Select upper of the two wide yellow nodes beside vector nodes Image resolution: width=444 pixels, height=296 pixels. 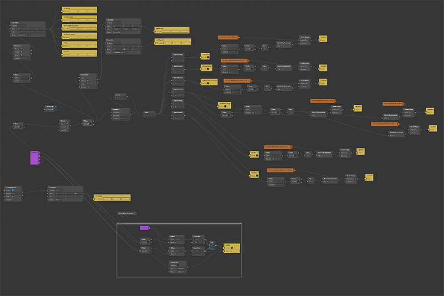coord(172,30)
